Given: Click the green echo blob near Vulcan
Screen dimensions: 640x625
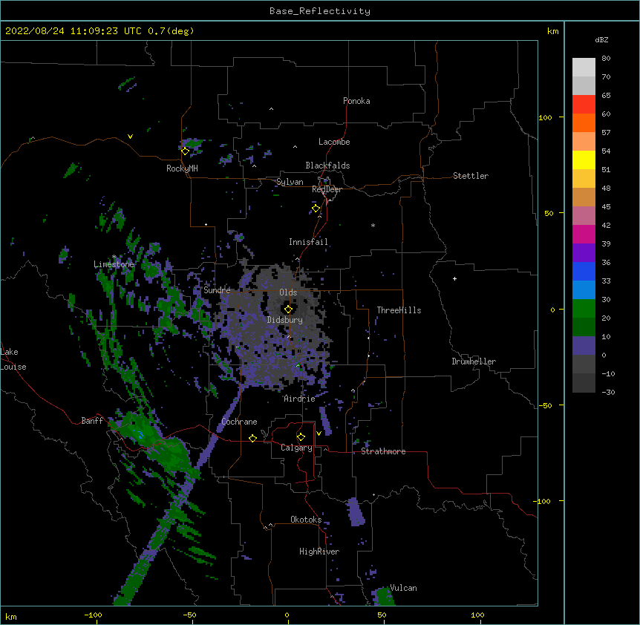Looking at the screenshot, I should click(383, 597).
